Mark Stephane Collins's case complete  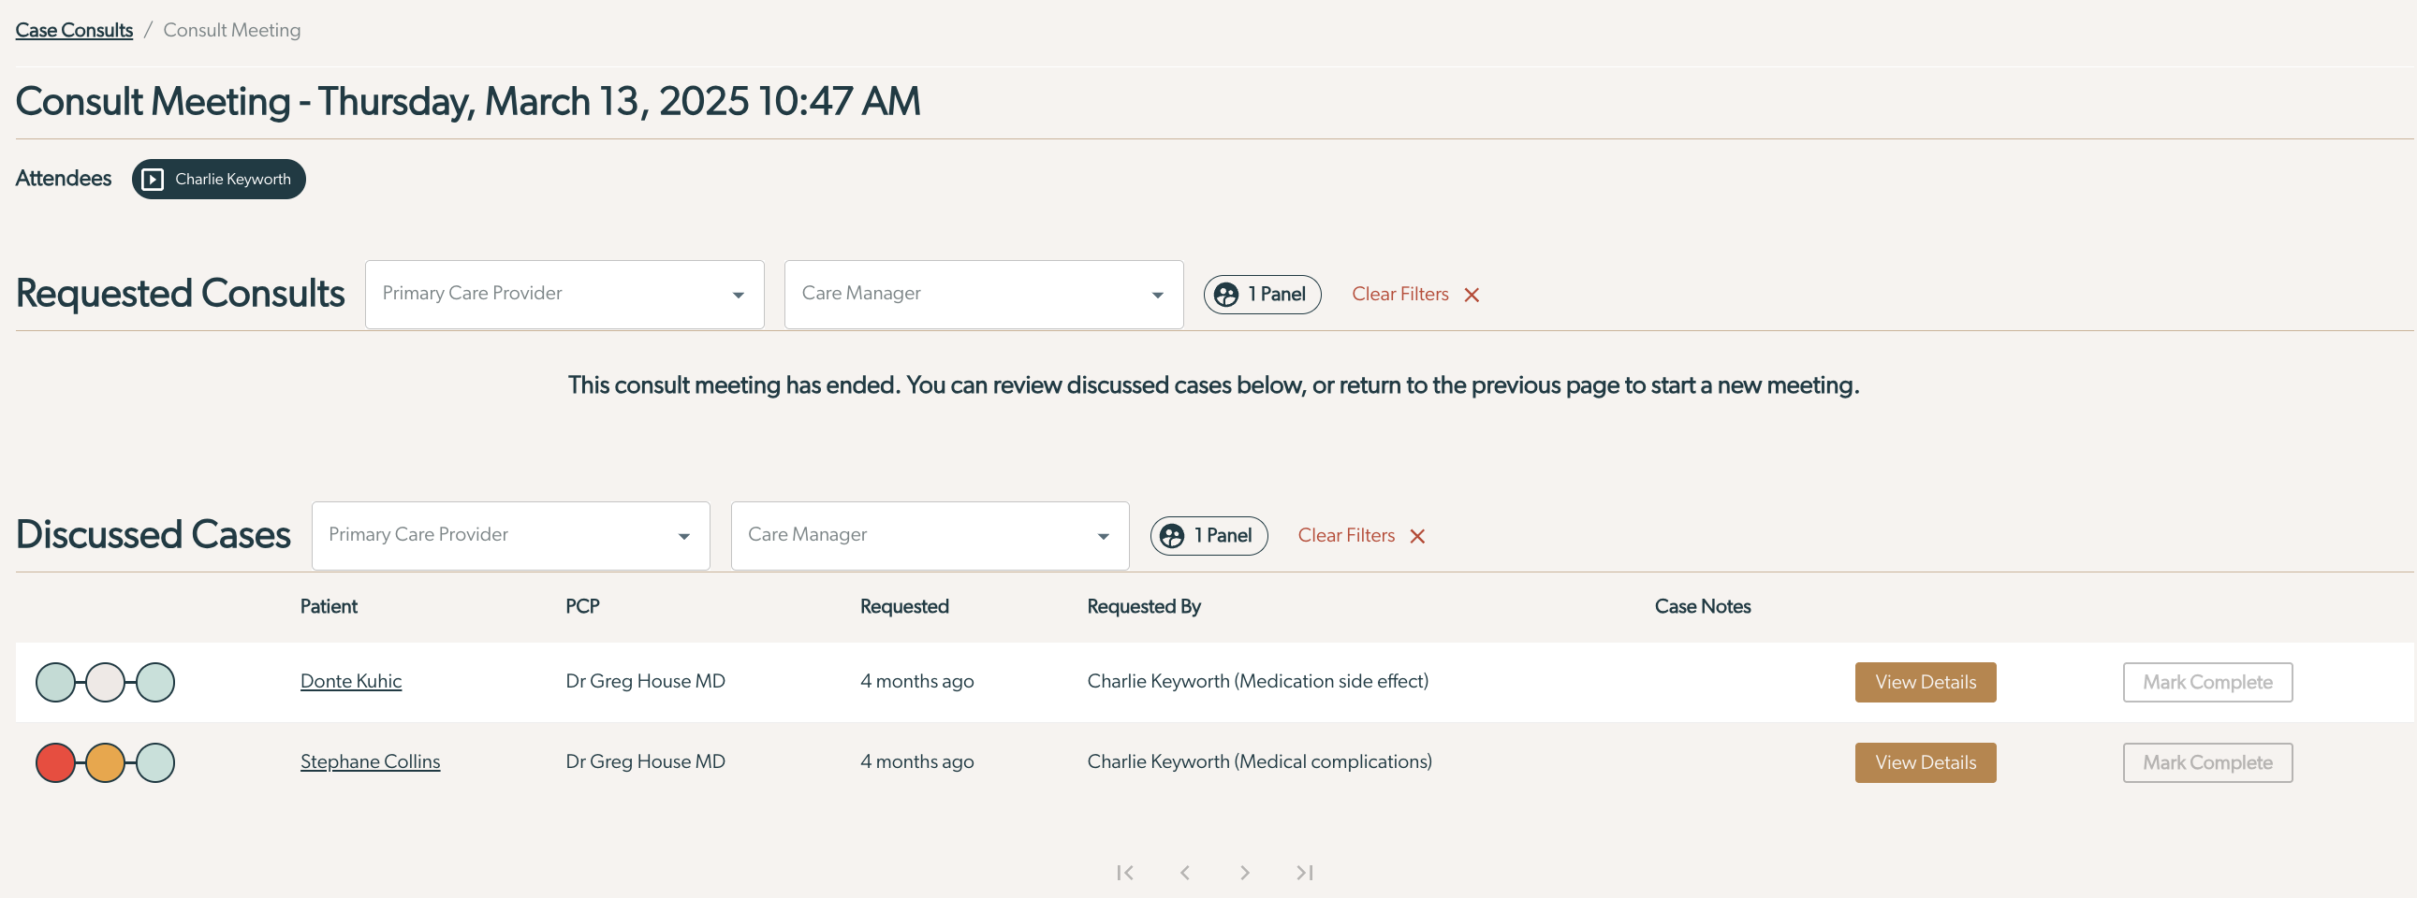point(2207,763)
